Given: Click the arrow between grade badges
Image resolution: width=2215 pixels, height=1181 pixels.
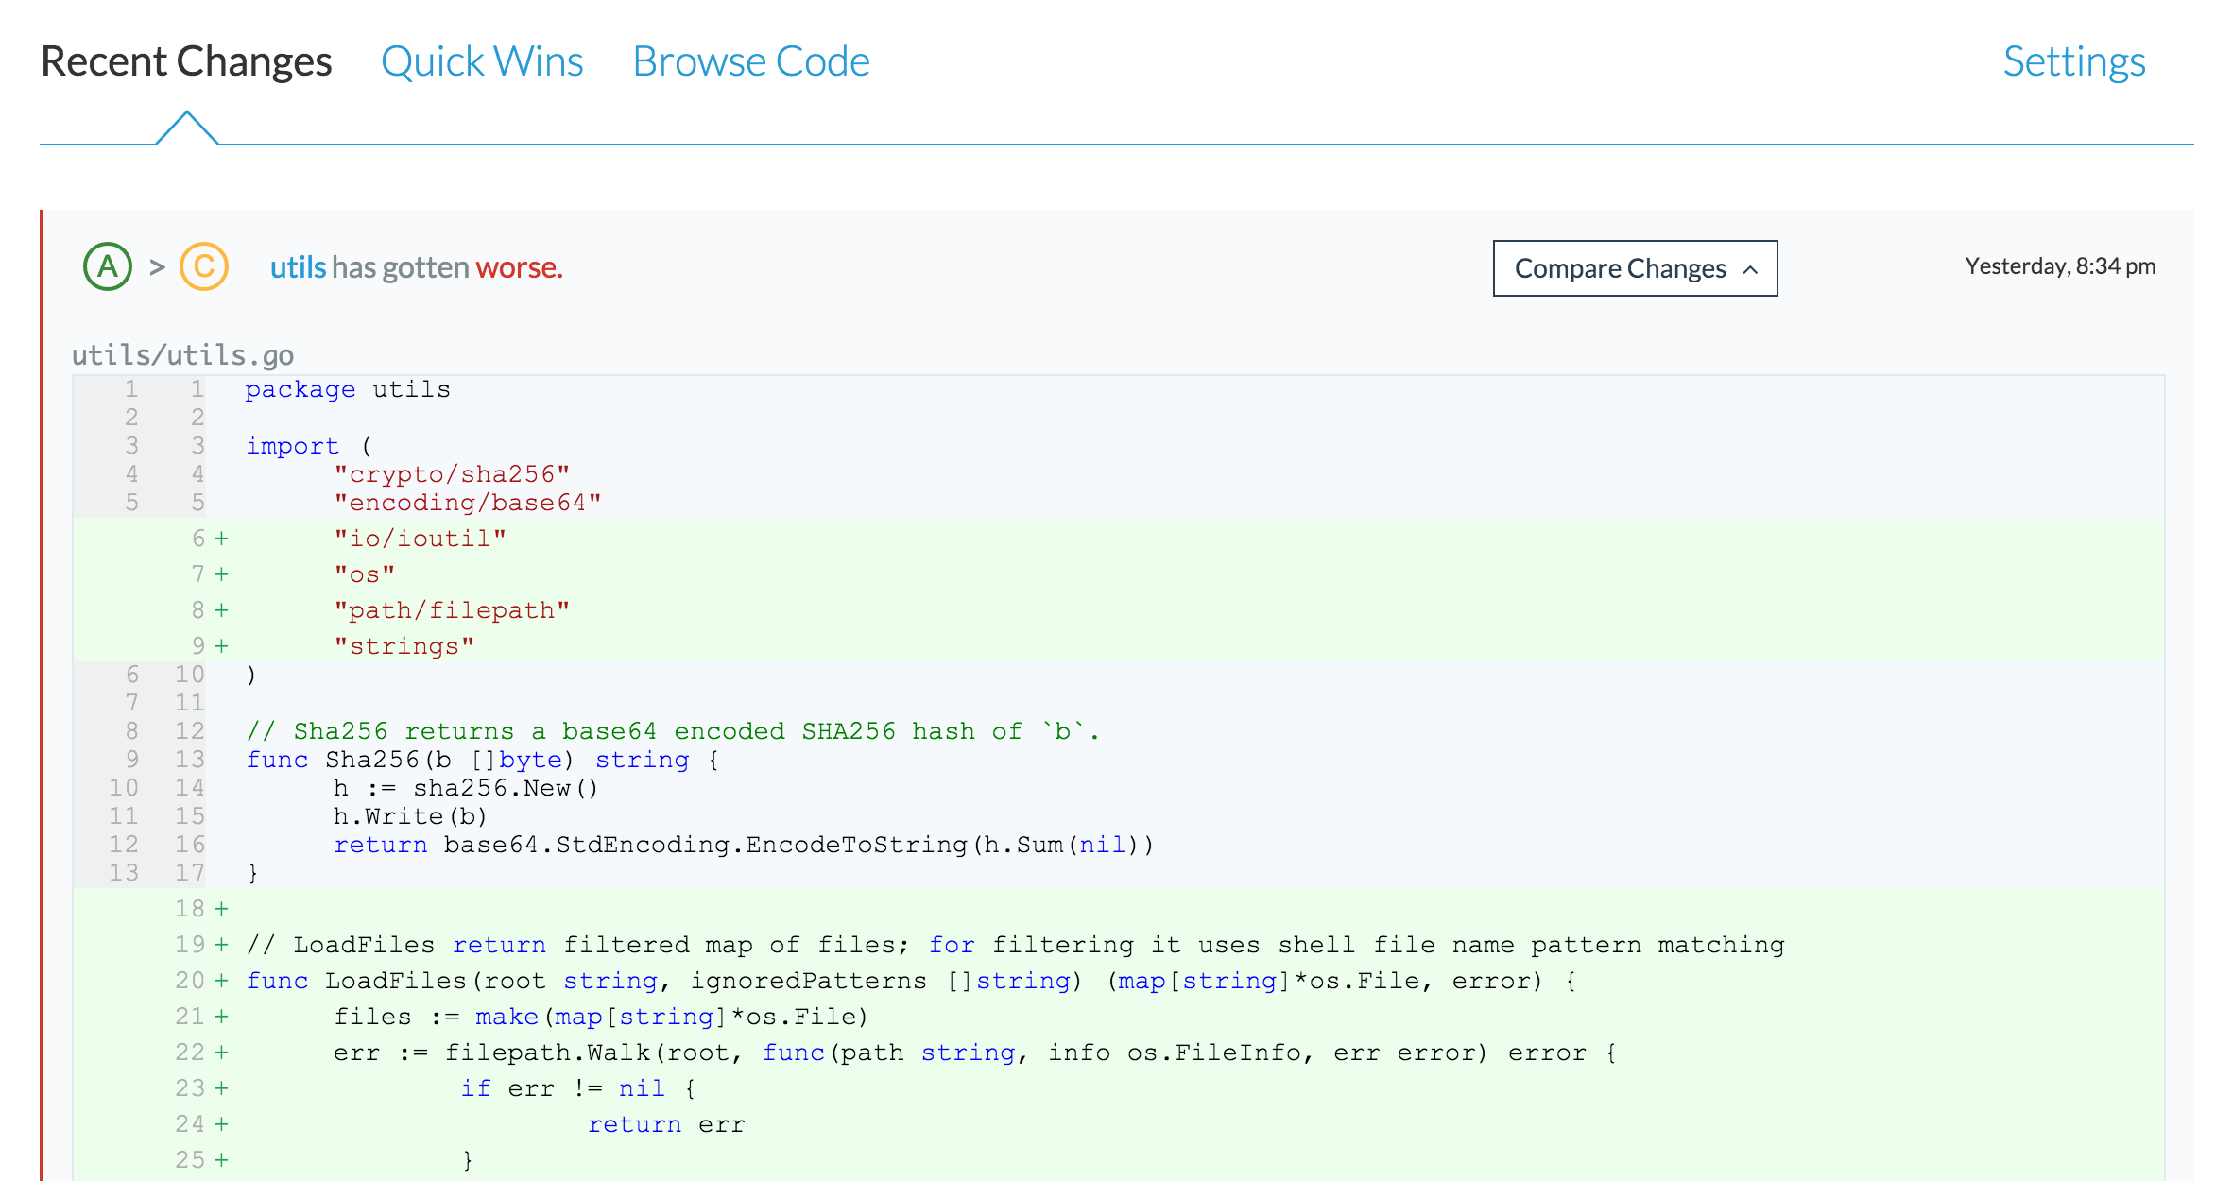Looking at the screenshot, I should (157, 268).
